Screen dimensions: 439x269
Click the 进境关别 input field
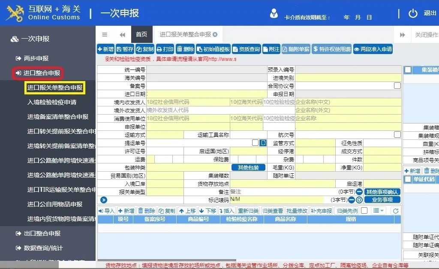click(348, 78)
